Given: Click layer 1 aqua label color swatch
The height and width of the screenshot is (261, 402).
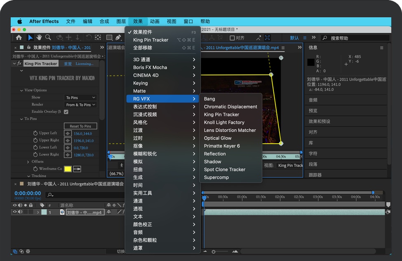Looking at the screenshot, I should pyautogui.click(x=44, y=212).
